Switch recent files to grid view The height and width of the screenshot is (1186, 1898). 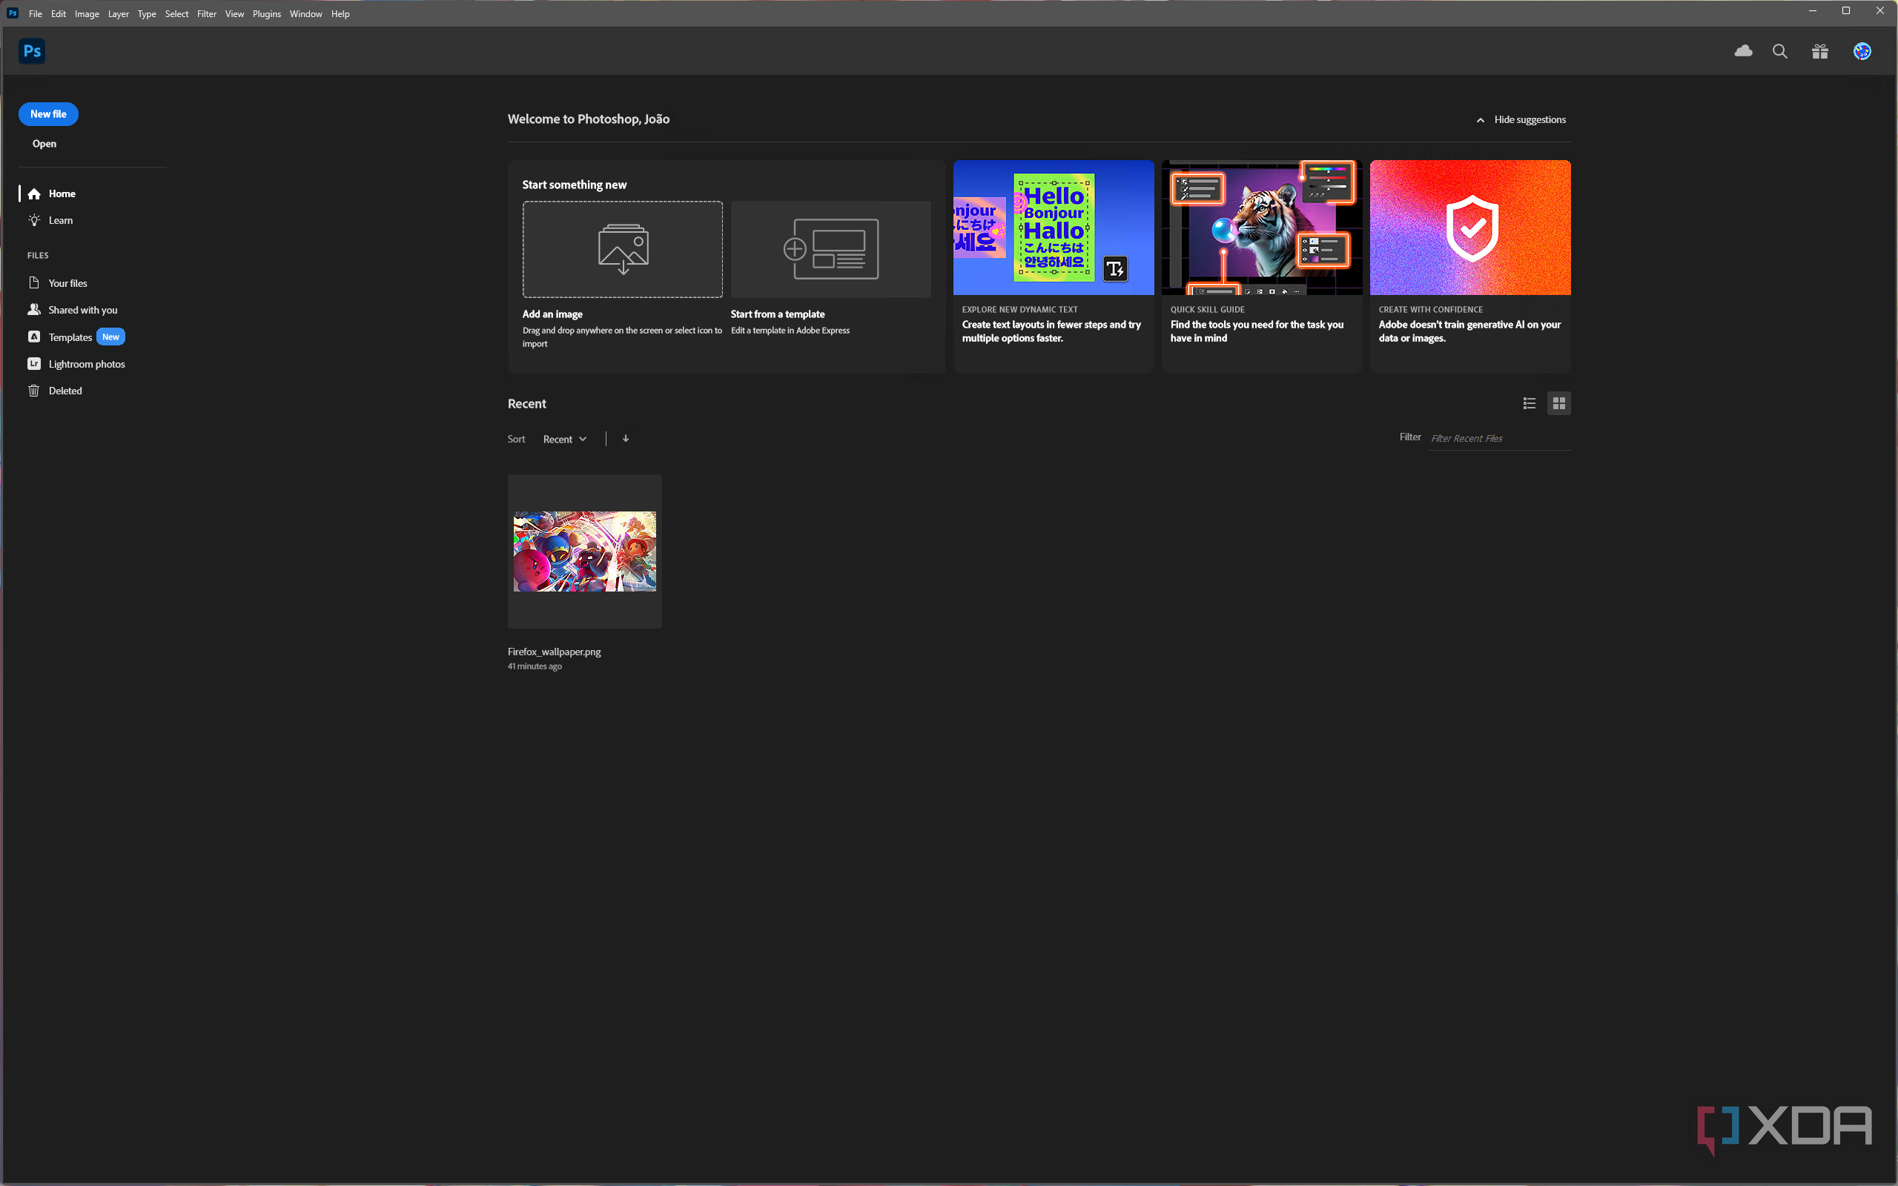[x=1558, y=403]
